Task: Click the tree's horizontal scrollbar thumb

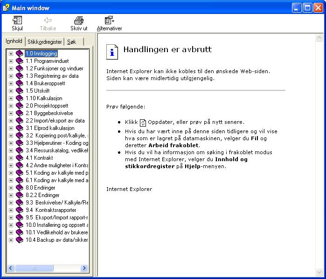Action: point(34,268)
